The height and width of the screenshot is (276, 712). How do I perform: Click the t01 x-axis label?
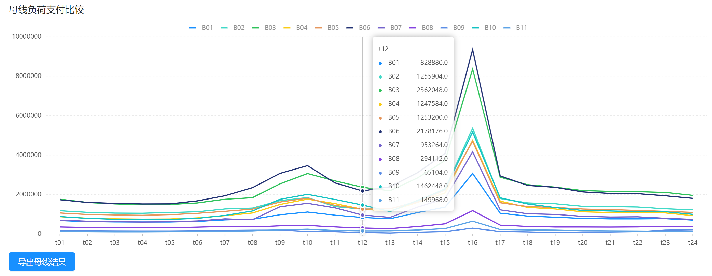[x=60, y=243]
